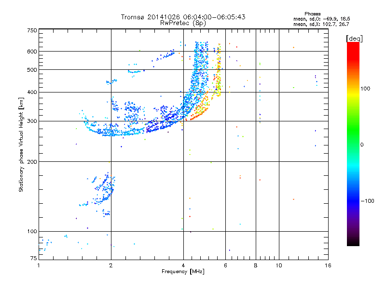Click the '[deg]' colorbar unit label

click(354, 39)
